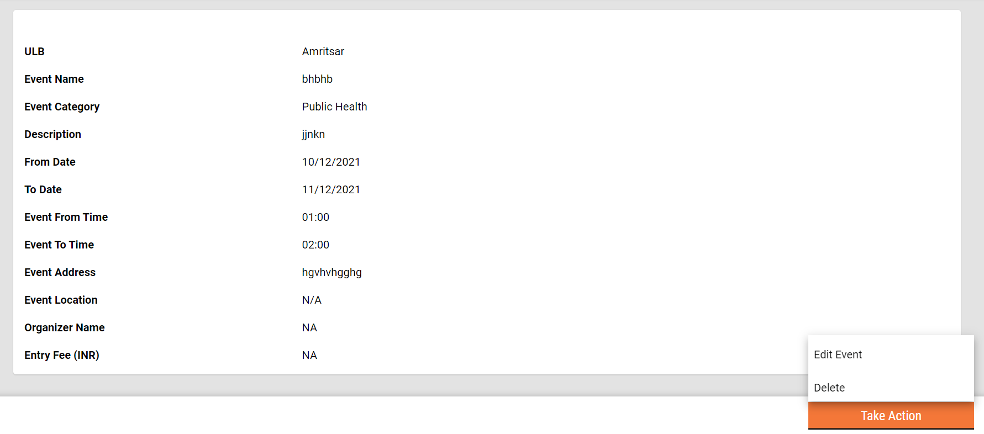This screenshot has height=434, width=984.
Task: Click the Organizer Name field label
Action: (x=65, y=327)
